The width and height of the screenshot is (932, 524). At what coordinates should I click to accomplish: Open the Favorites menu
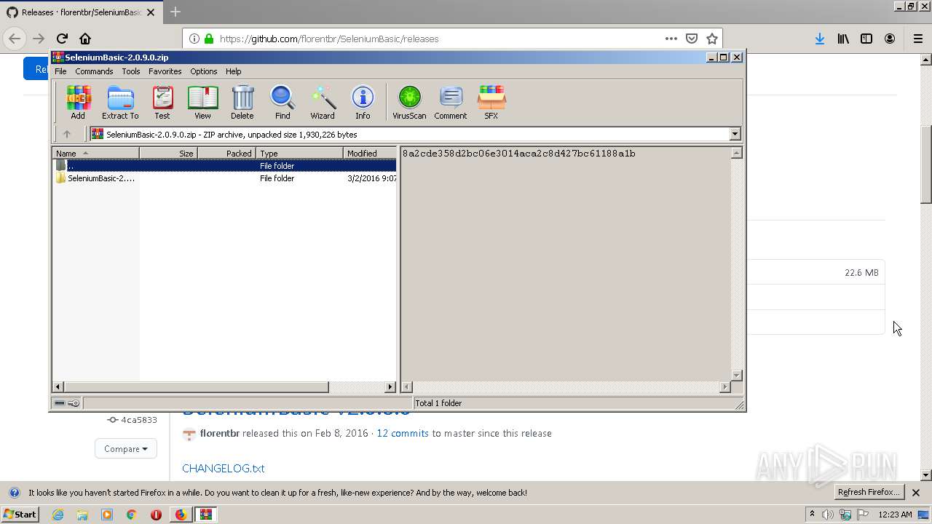[165, 71]
